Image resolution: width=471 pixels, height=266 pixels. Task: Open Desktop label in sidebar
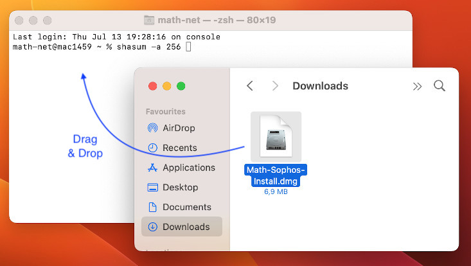pyautogui.click(x=180, y=188)
